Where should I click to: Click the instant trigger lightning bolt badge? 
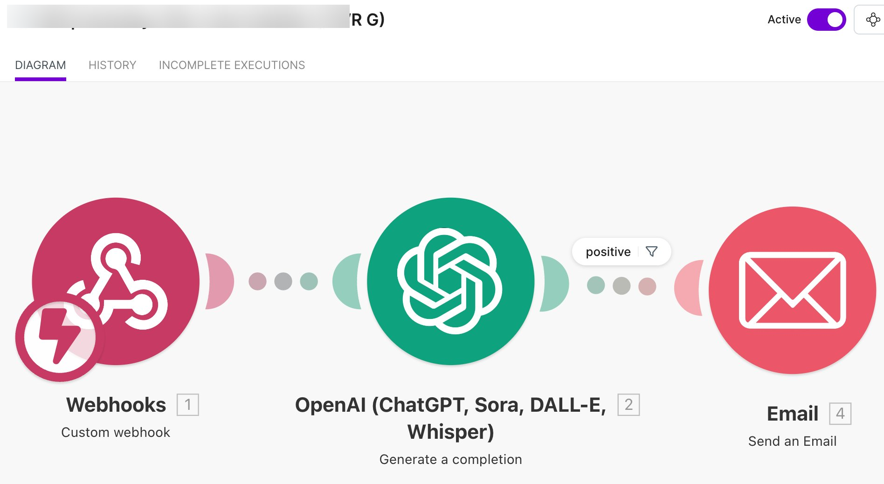[x=60, y=337]
